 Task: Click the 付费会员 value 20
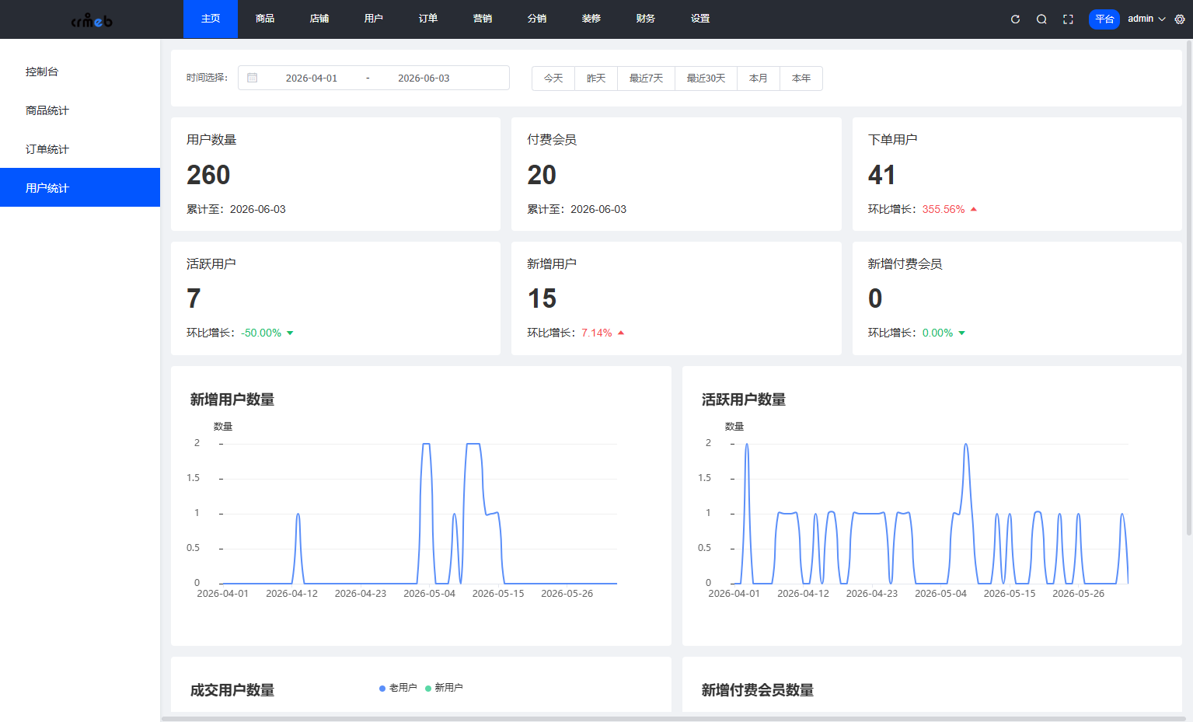(542, 175)
